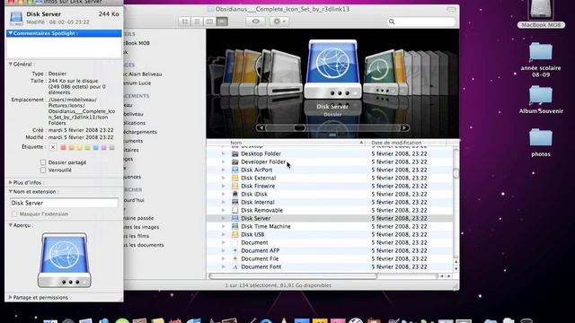Select Alain Beliveau in the sidebar
The height and width of the screenshot is (323, 575).
coord(143,74)
